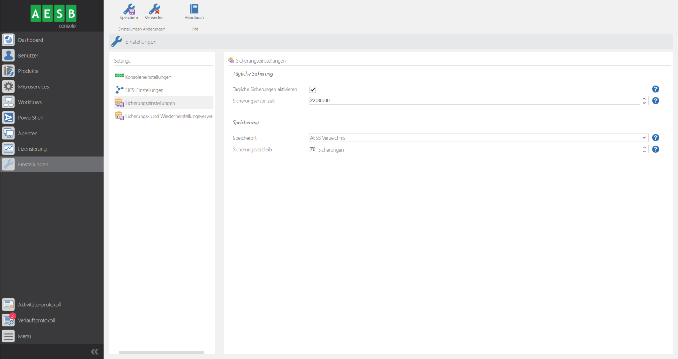Screen dimensions: 678x359
Task: Click the Speichern toolbar icon
Action: point(129,12)
